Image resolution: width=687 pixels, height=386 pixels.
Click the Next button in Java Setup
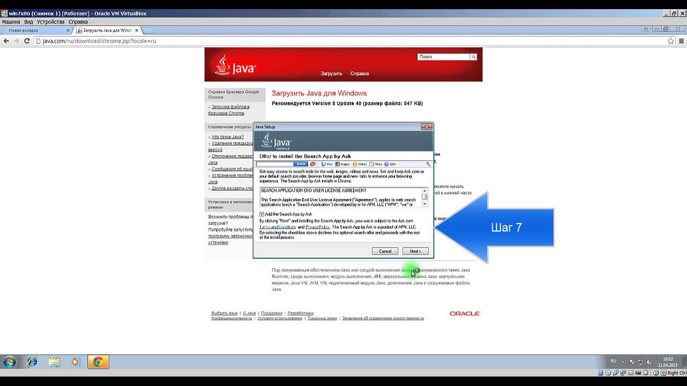point(415,251)
